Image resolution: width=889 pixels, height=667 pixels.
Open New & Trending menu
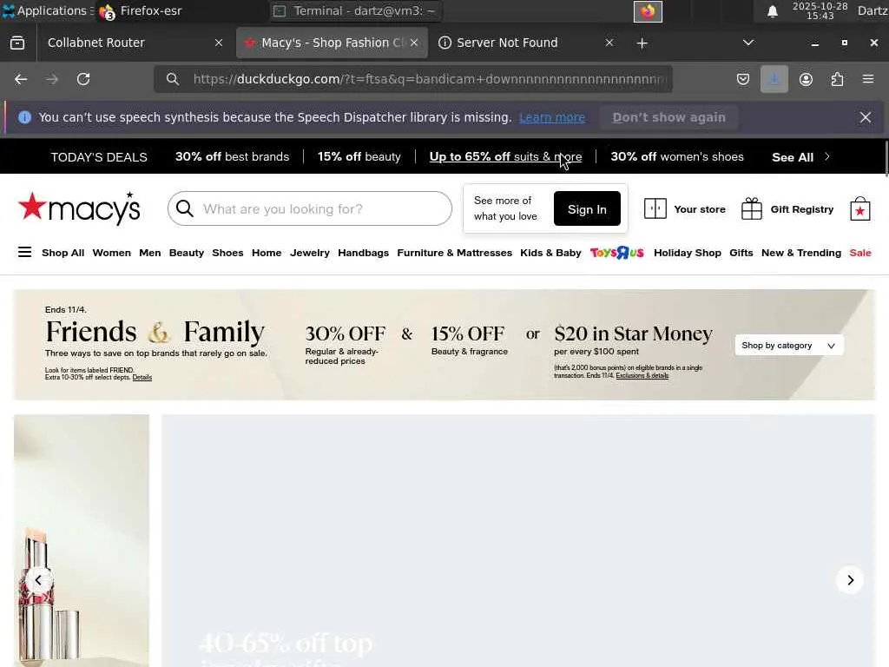click(x=801, y=253)
